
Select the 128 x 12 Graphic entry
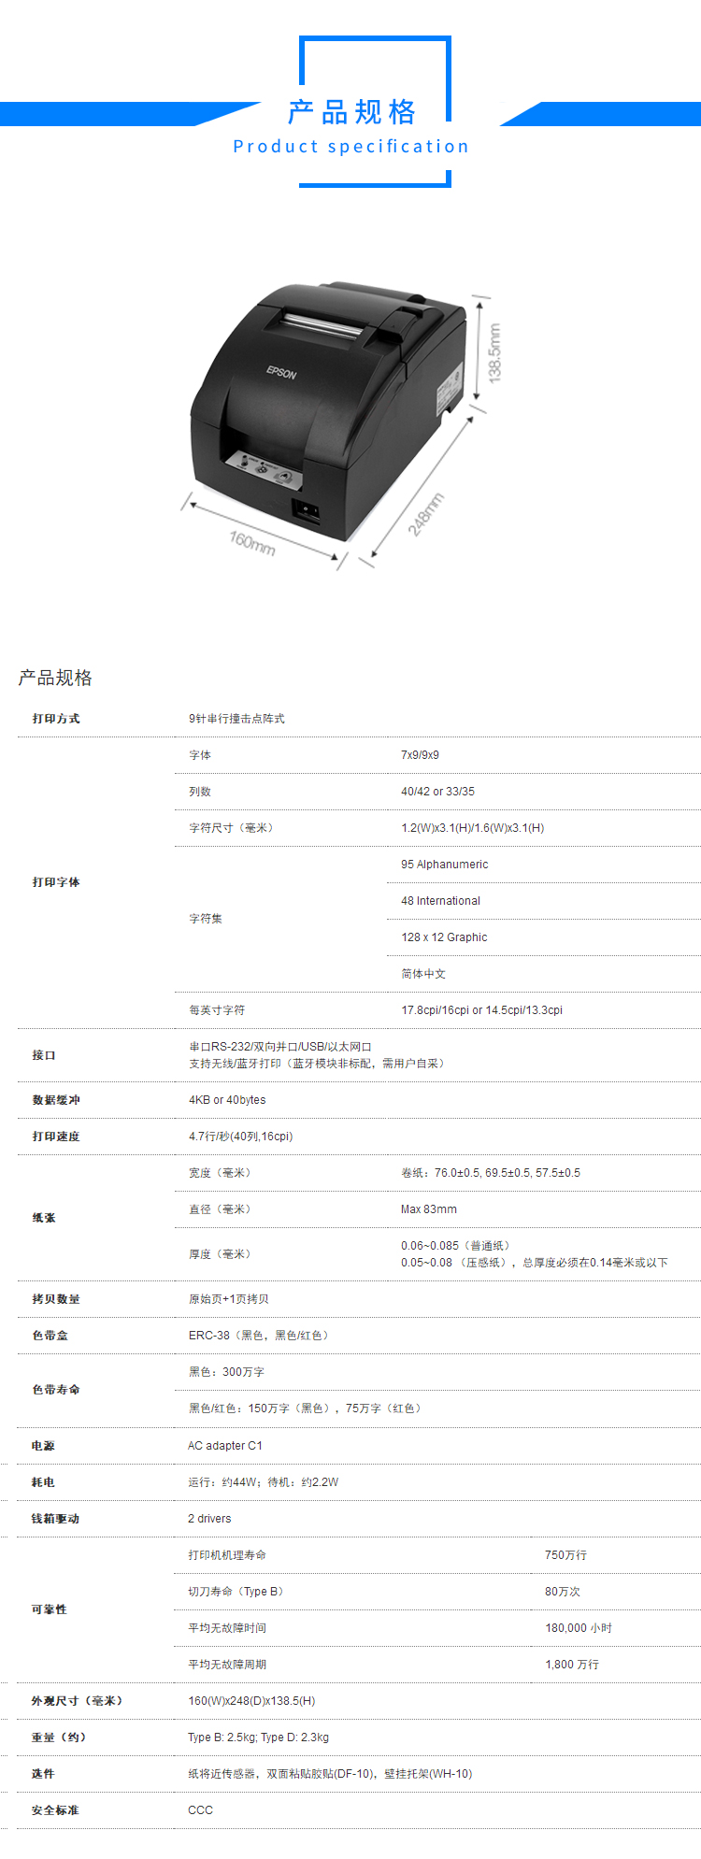(x=444, y=937)
